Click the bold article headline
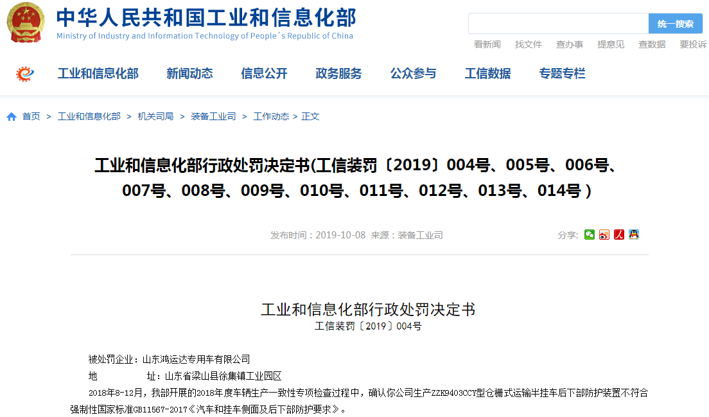This screenshot has width=709, height=417. tap(356, 178)
